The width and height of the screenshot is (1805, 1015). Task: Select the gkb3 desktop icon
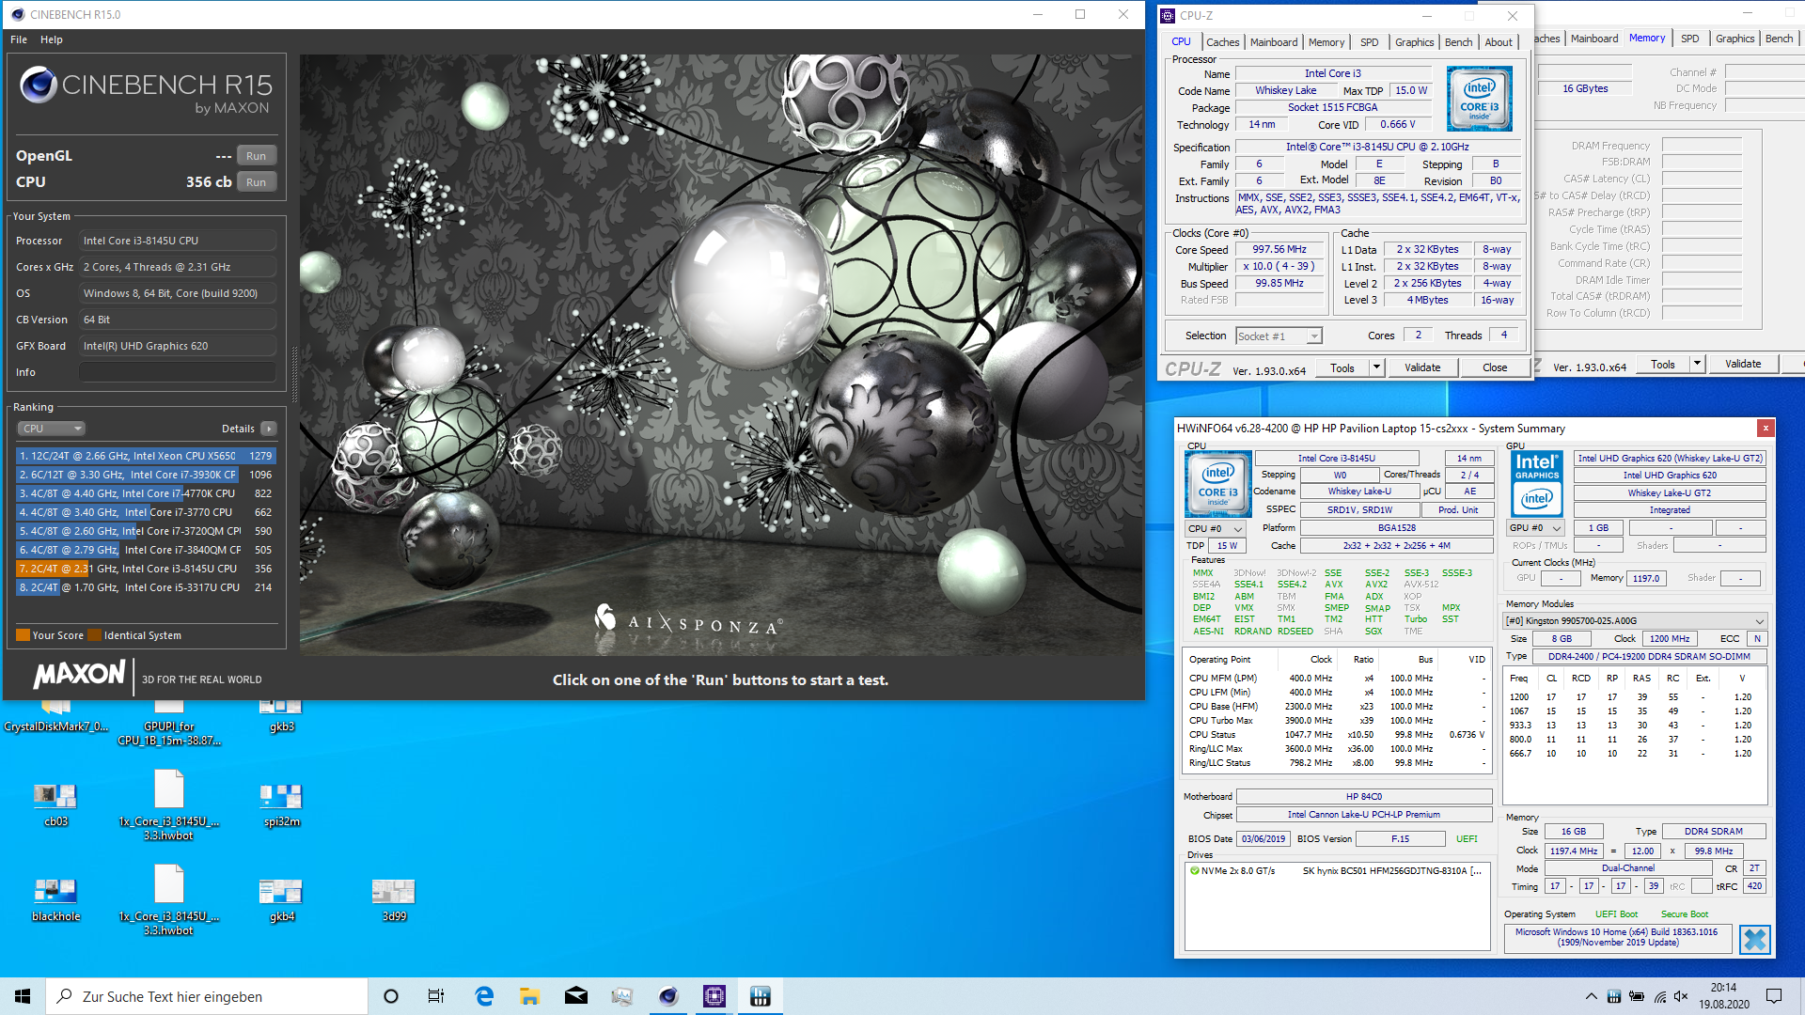click(282, 718)
